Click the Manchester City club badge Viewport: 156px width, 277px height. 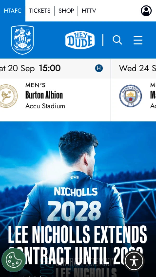coord(131,95)
